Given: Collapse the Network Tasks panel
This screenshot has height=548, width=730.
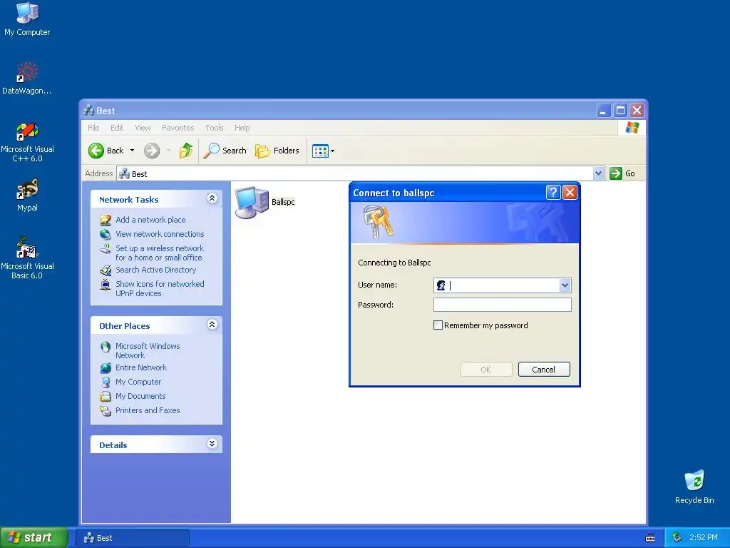Looking at the screenshot, I should 212,198.
